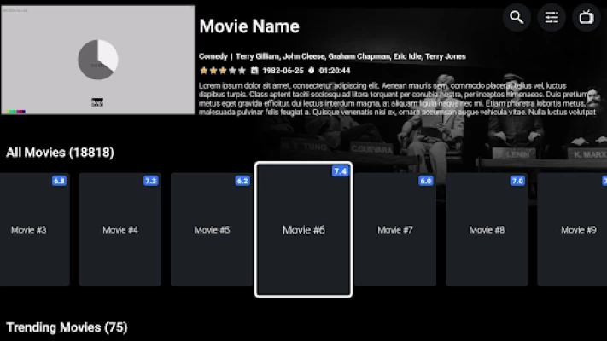Open the search icon
The height and width of the screenshot is (341, 607).
coord(517,17)
